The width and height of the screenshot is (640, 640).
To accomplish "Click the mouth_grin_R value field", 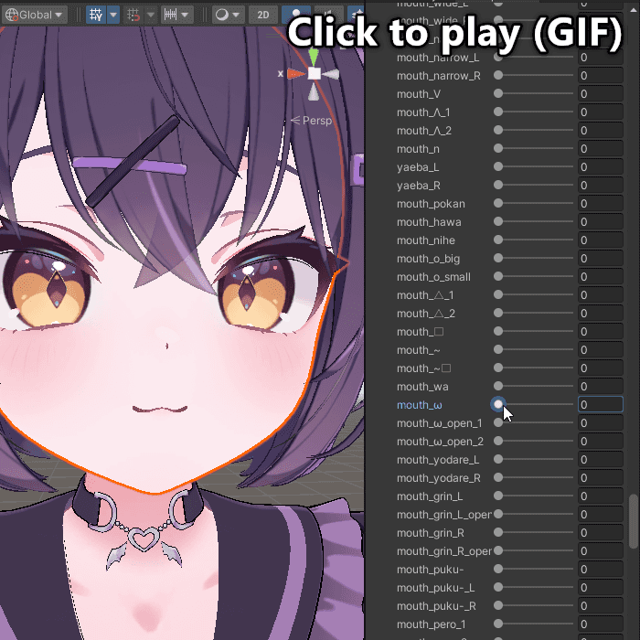I will [x=600, y=533].
